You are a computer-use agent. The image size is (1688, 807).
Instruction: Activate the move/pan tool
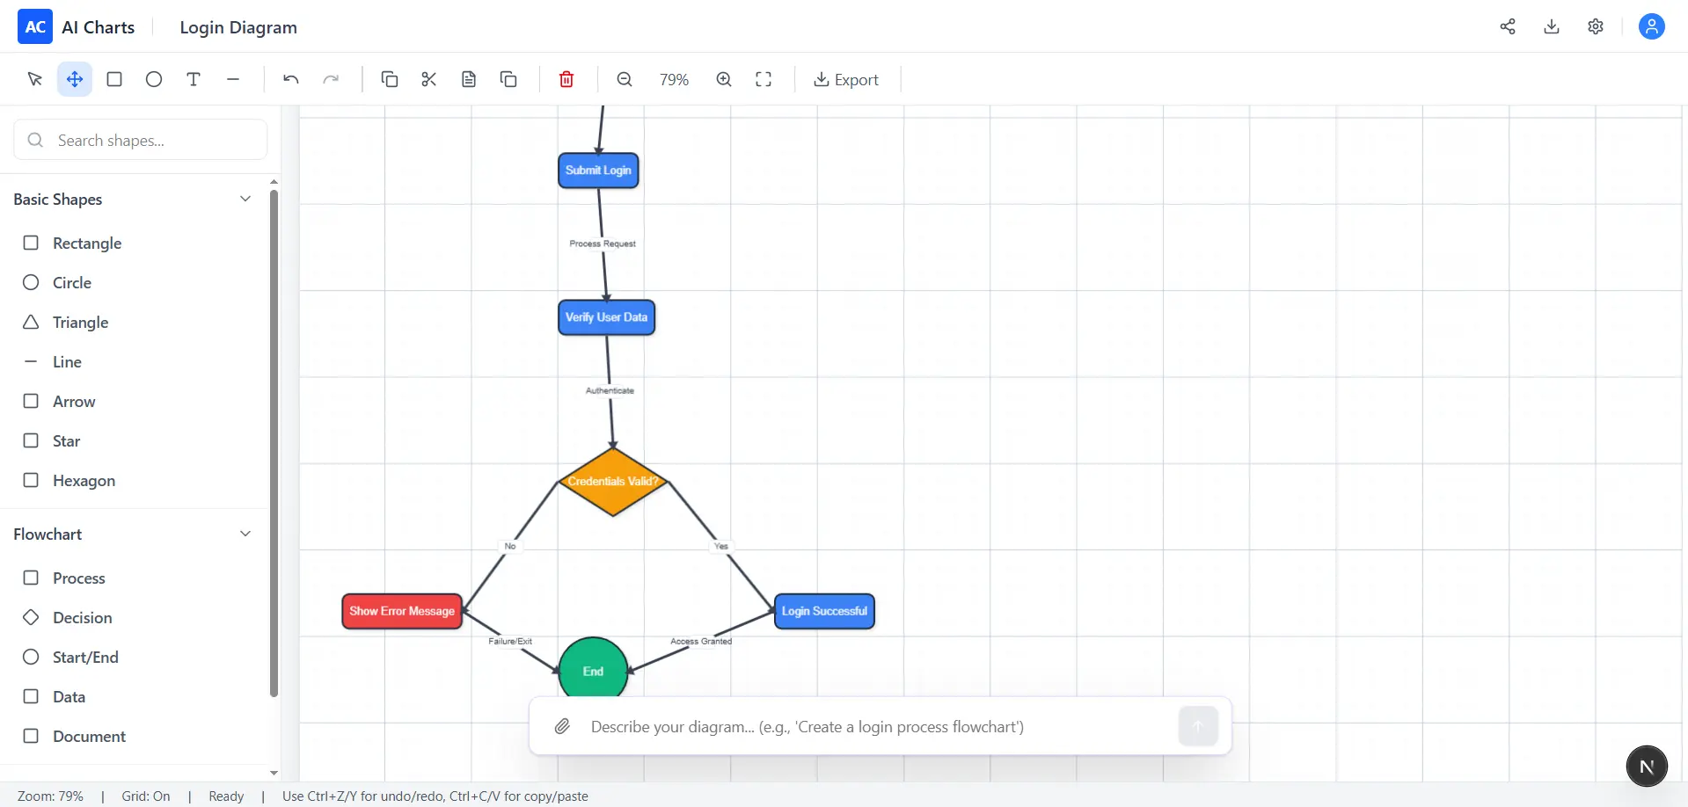click(75, 79)
